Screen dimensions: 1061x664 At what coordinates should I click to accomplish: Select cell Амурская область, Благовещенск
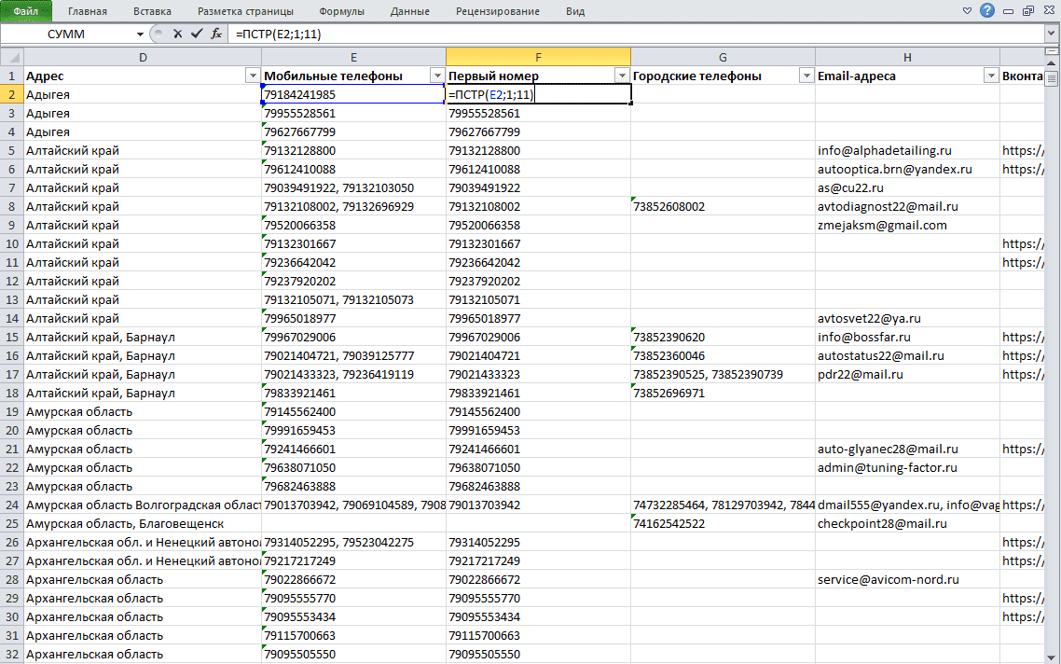(143, 523)
